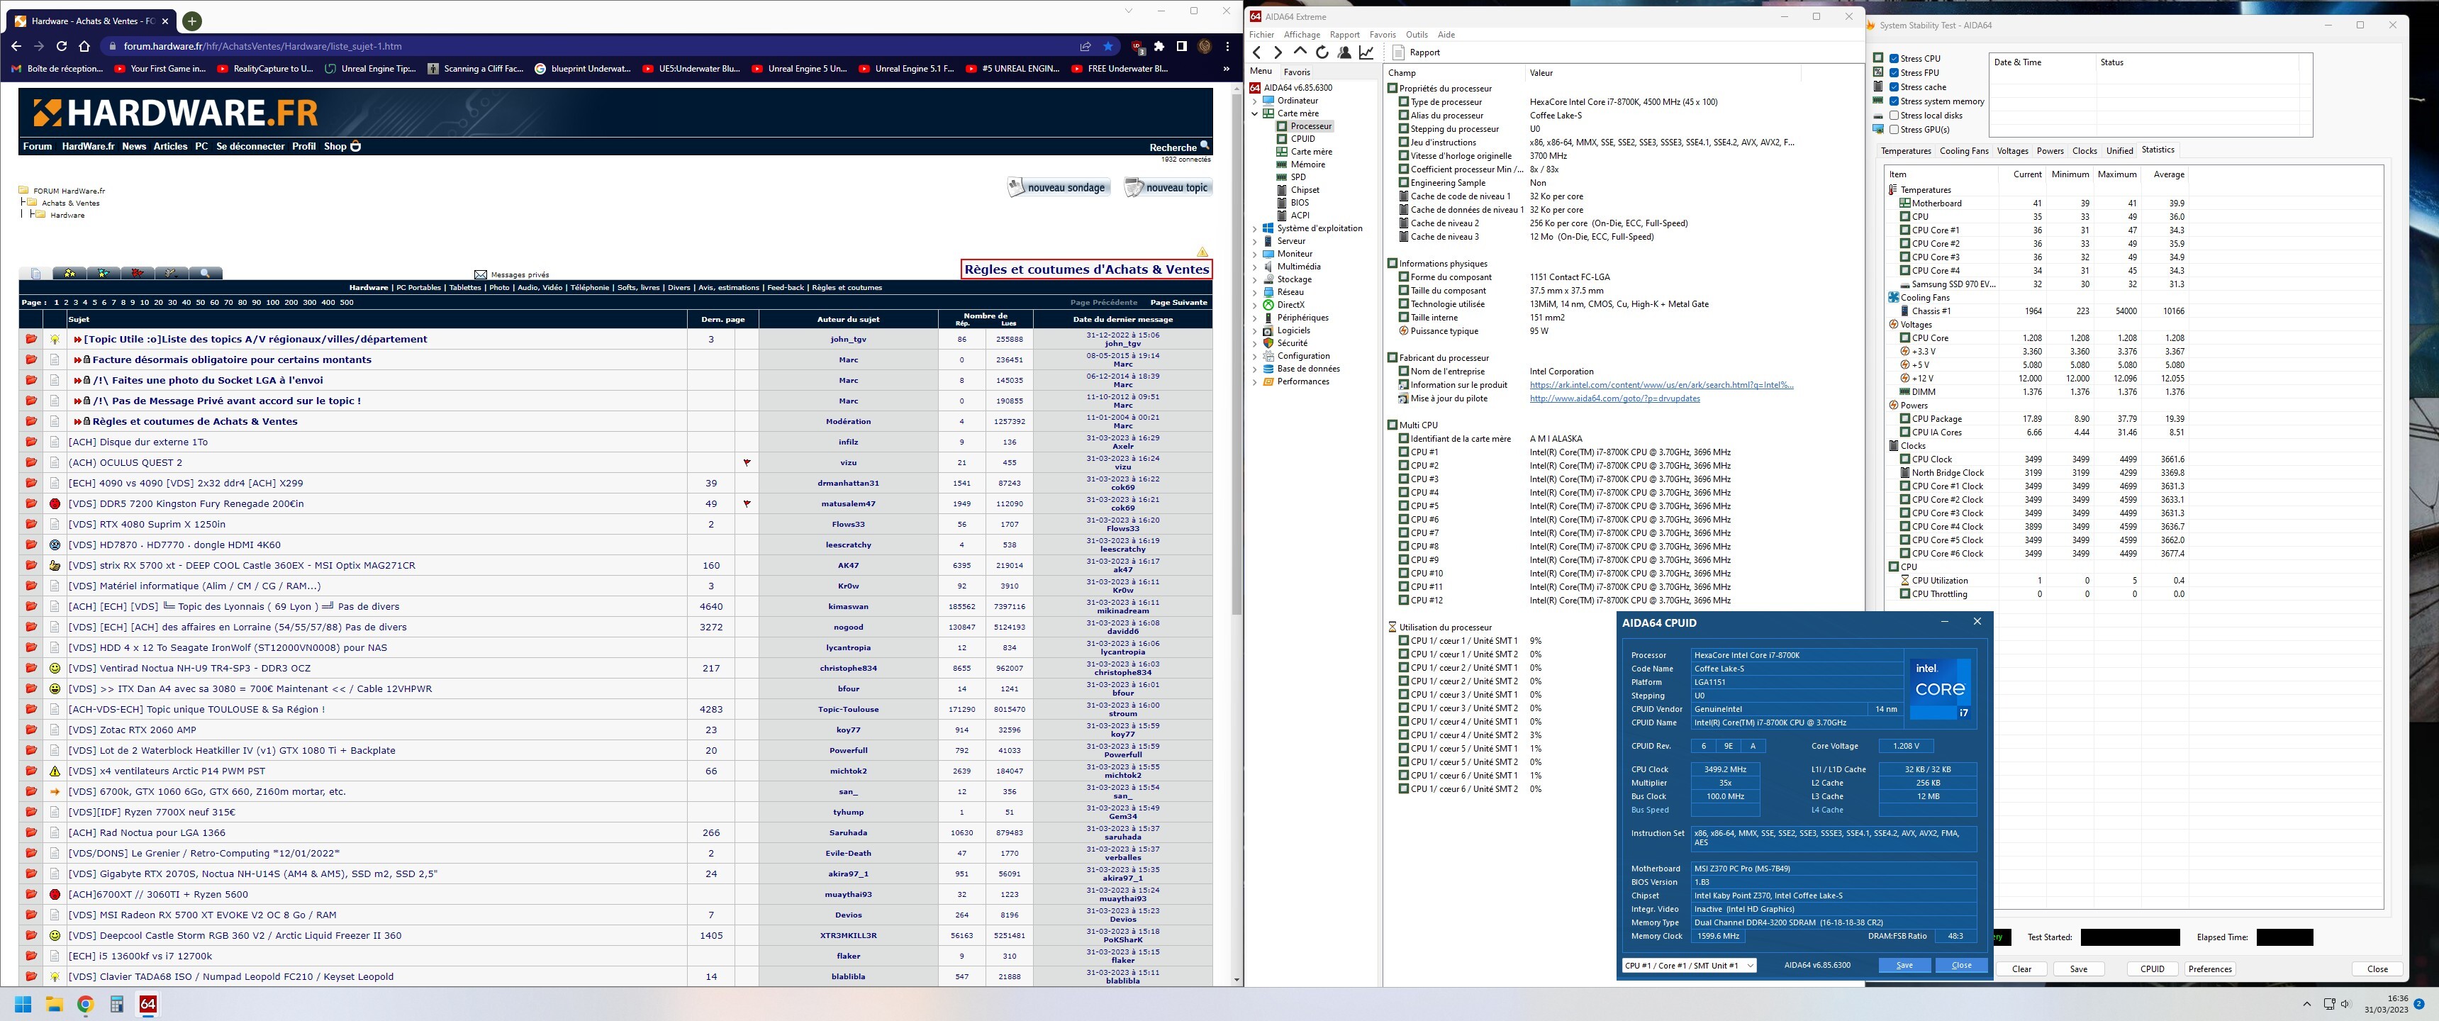Click the Save button in the CPUID window

click(x=1904, y=965)
